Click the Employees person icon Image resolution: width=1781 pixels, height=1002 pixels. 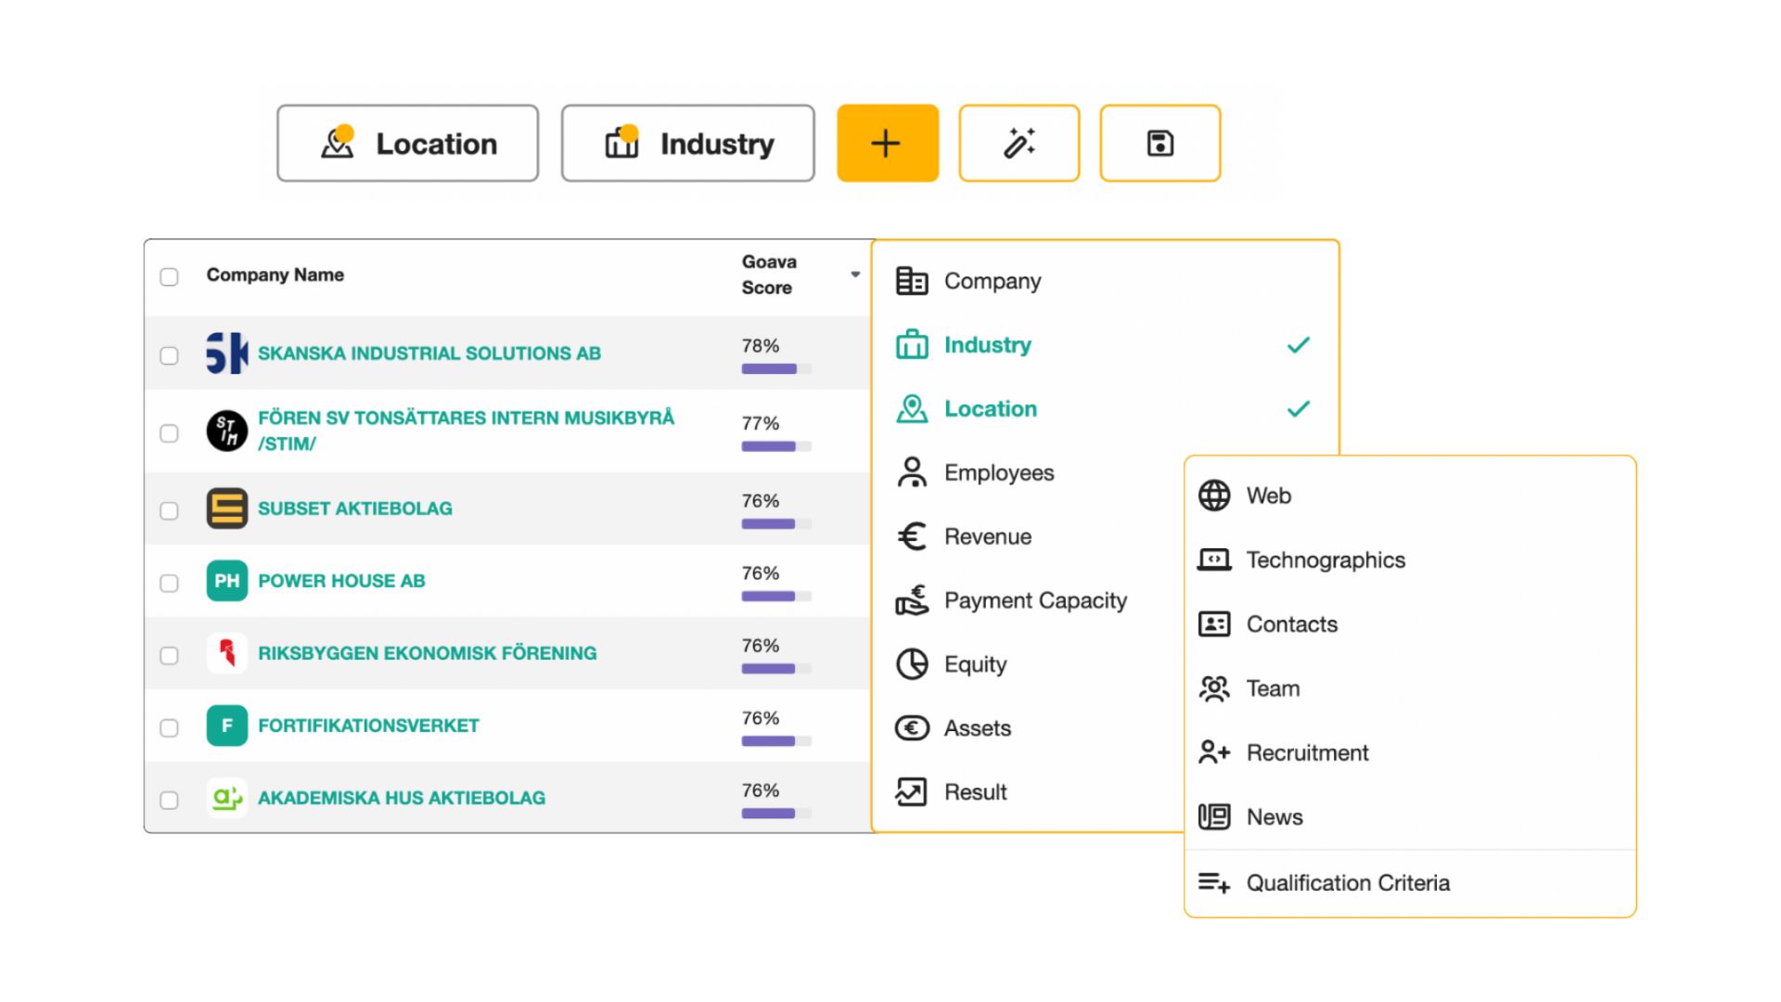click(x=912, y=472)
